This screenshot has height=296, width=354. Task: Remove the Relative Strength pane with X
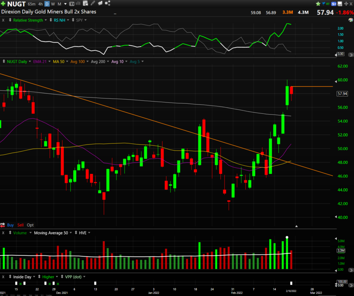3,20
